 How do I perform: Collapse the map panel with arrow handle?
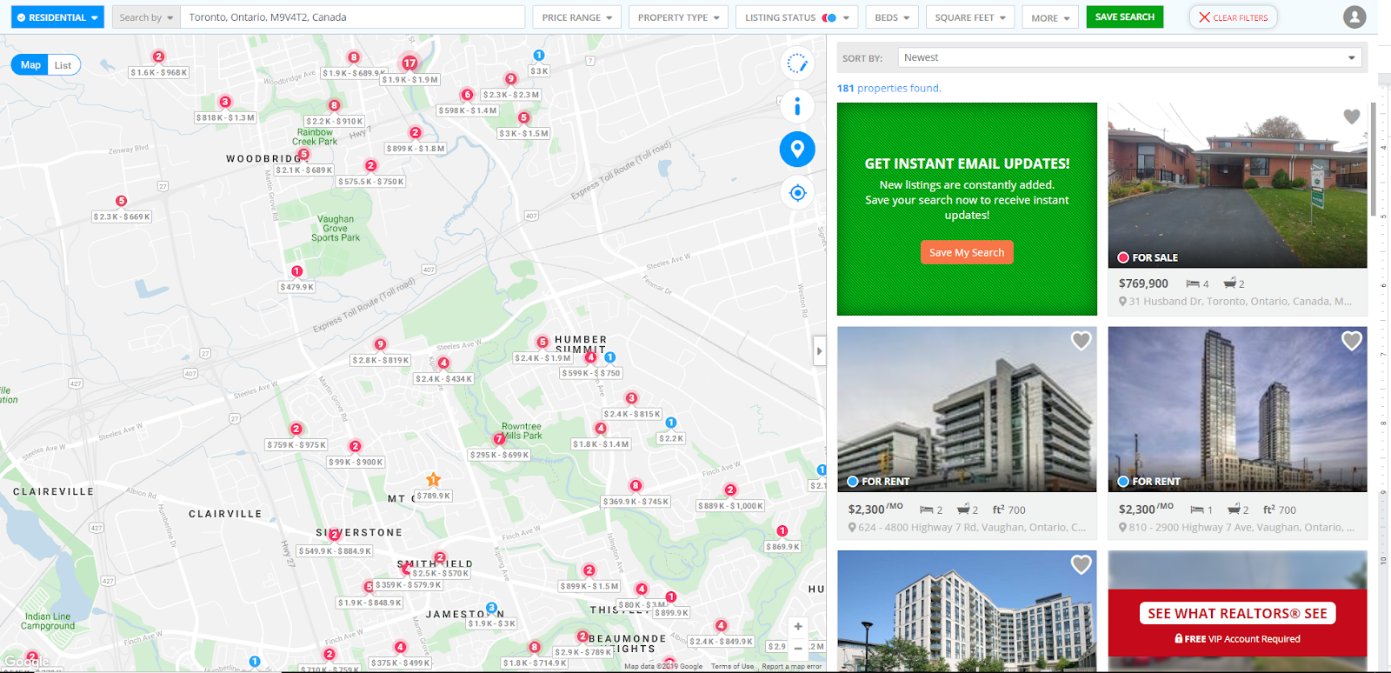[x=818, y=351]
